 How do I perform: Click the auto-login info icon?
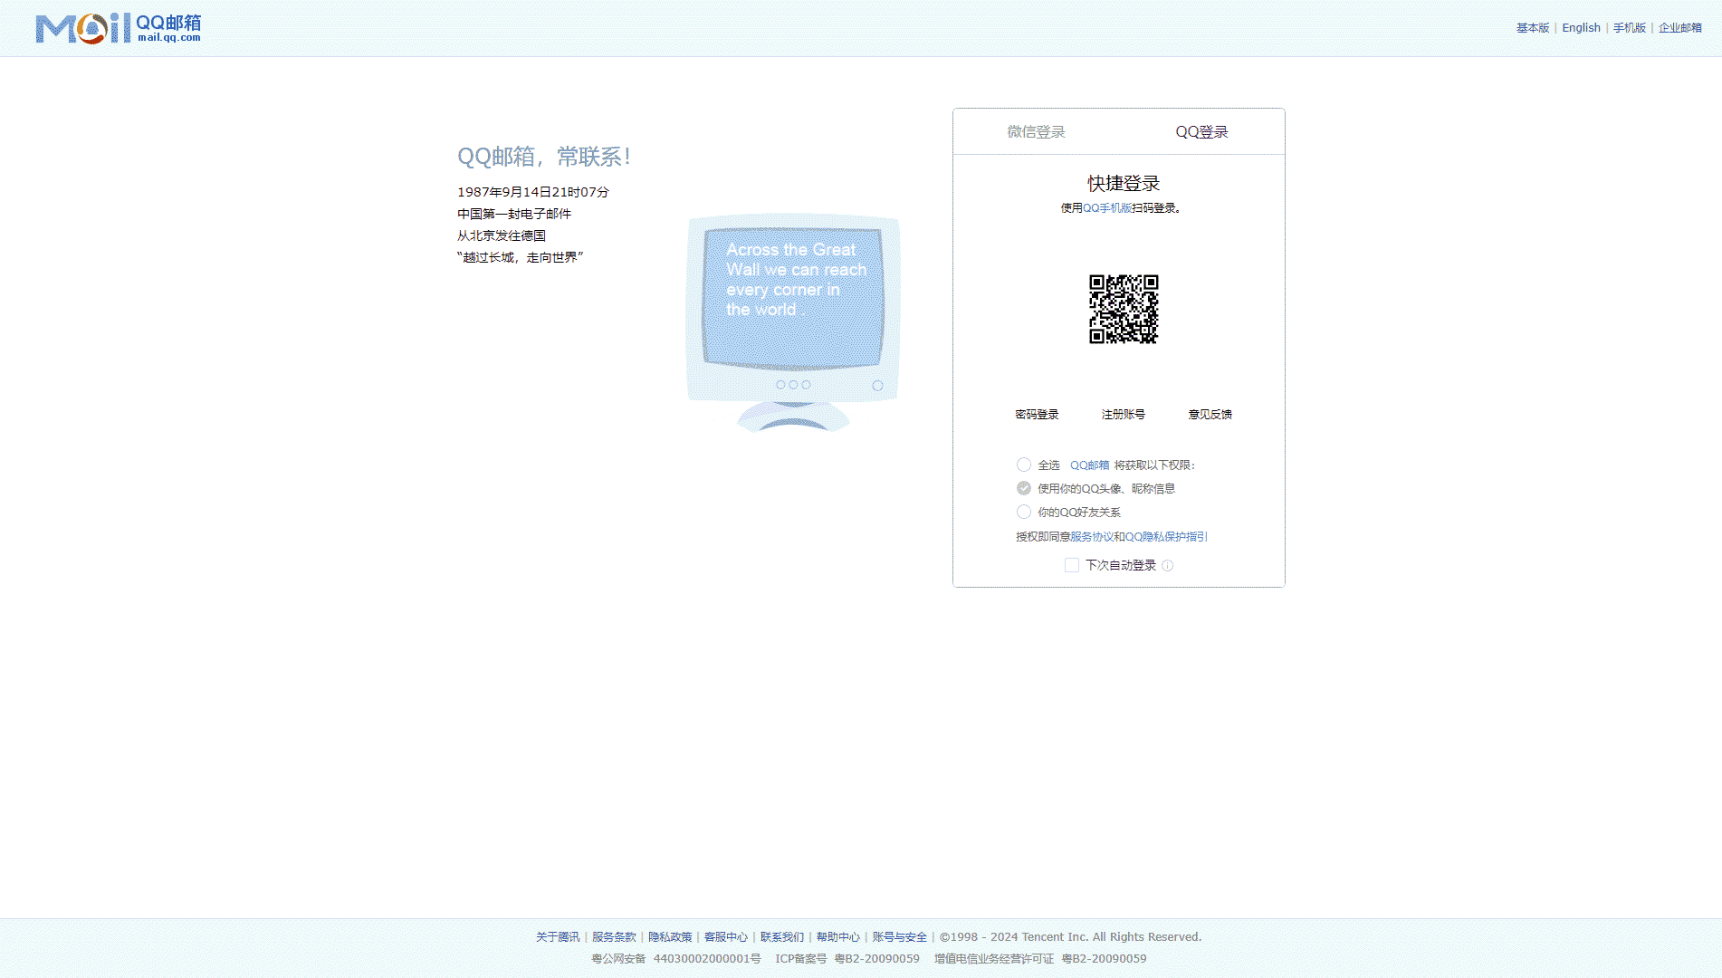[1168, 566]
